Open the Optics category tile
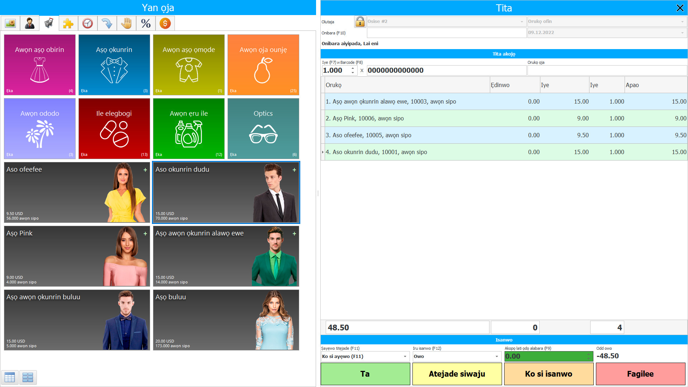The image size is (688, 387). pyautogui.click(x=263, y=128)
